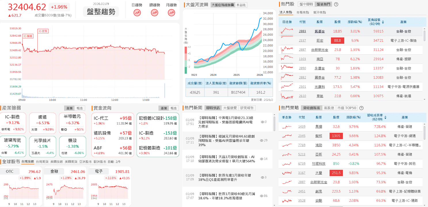Open the 當沖焦點 tab

[319, 12]
